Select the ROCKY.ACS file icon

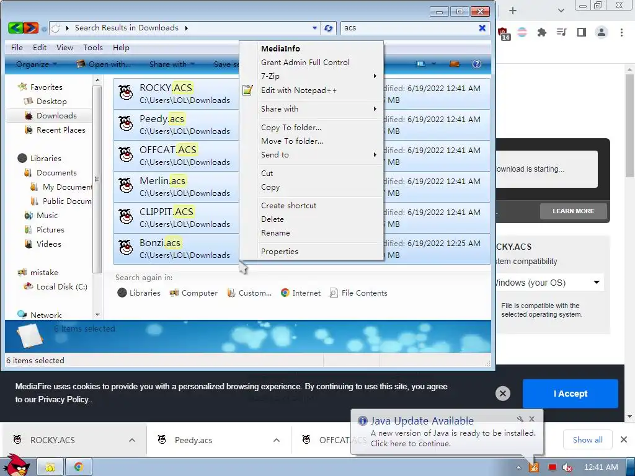pos(126,92)
